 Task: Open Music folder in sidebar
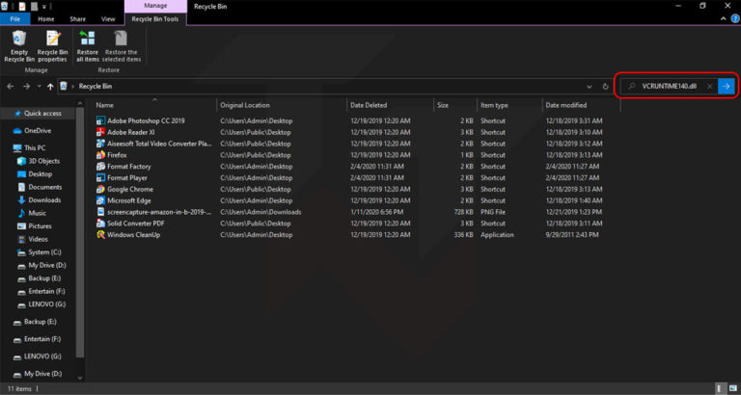[37, 213]
